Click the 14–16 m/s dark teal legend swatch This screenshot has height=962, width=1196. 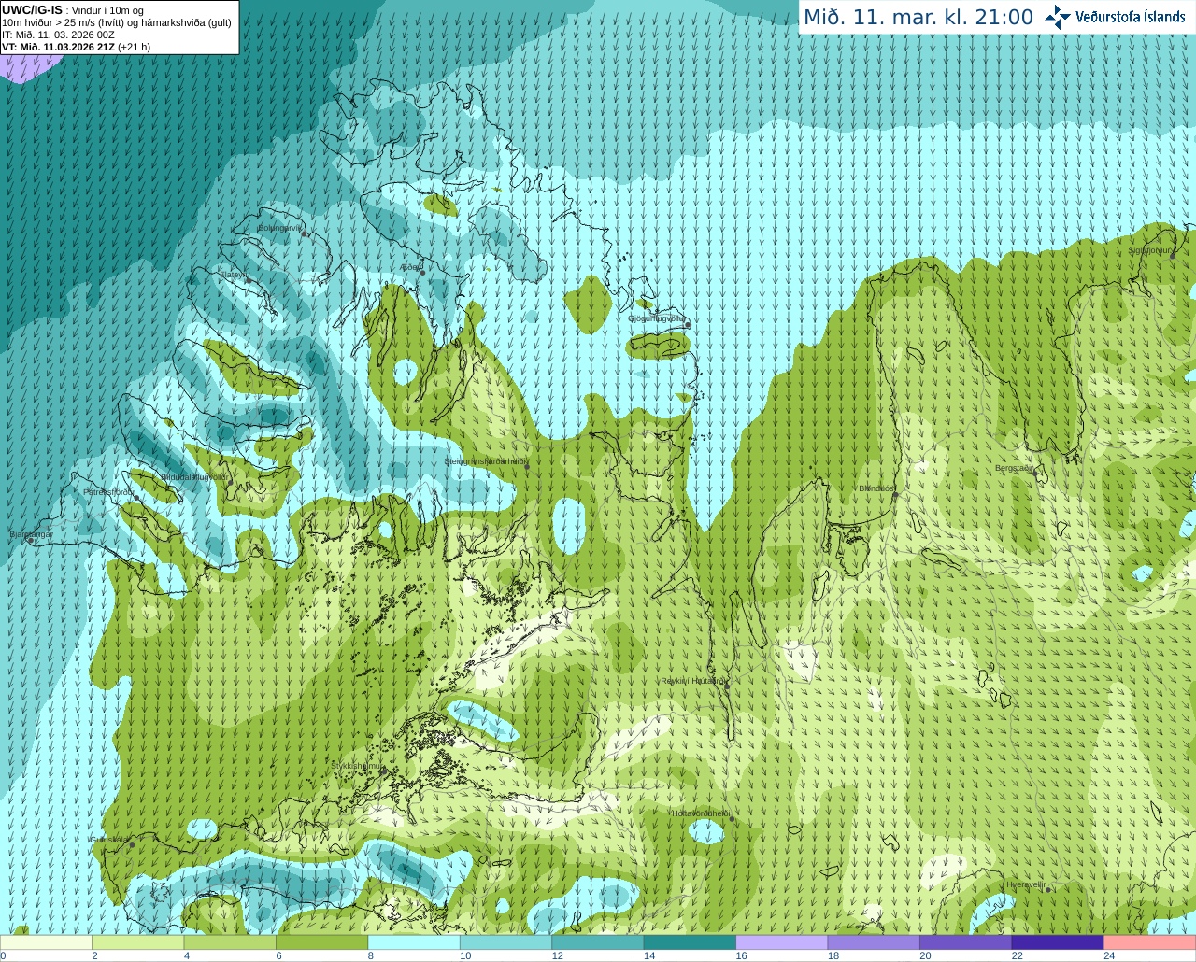[691, 942]
